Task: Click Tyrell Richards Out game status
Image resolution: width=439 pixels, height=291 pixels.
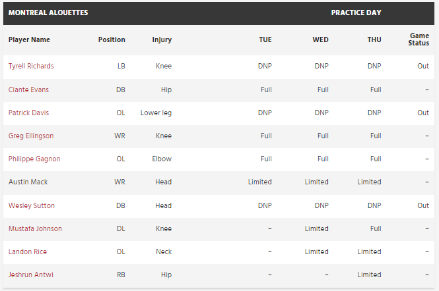Action: [x=423, y=66]
